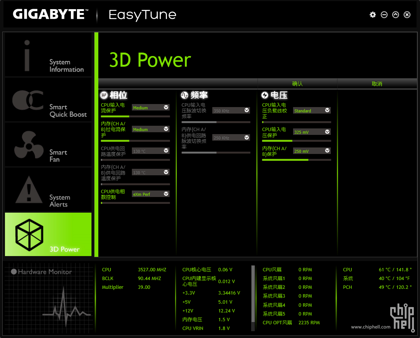Click the 系统风扇4 fan label
The width and height of the screenshot is (420, 338).
point(274,305)
